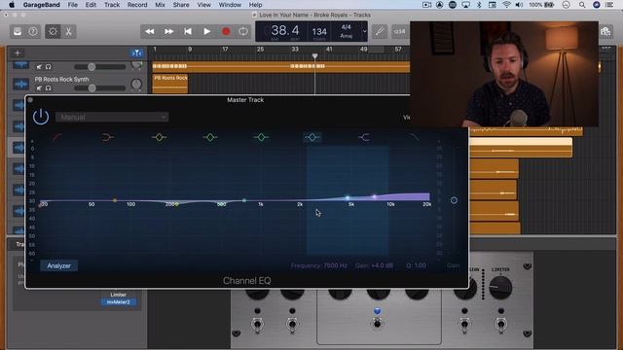Toggle the blue Catch Playhead button

click(136, 52)
